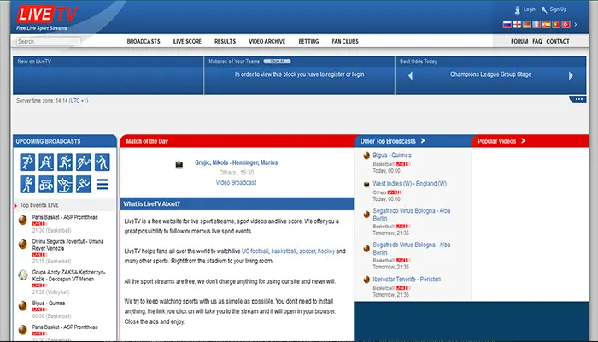Switch language with the Spanish flag
This screenshot has height=342, width=598.
[x=546, y=25]
